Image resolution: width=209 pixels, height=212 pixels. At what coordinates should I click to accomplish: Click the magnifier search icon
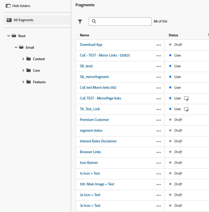[x=94, y=21]
